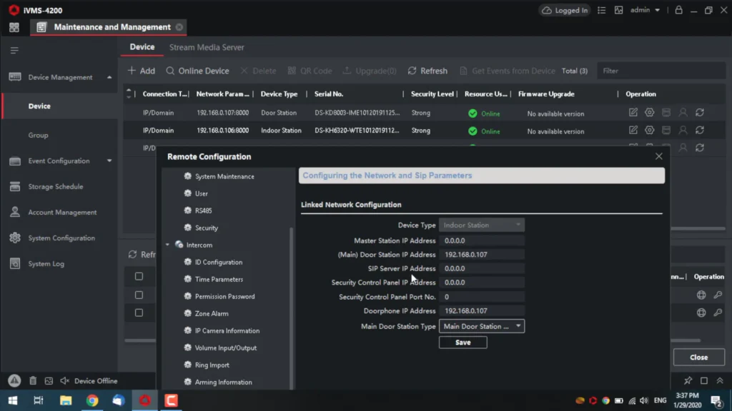This screenshot has height=411, width=732.
Task: Open remote configuration gear for Indoor Station
Action: (649, 131)
